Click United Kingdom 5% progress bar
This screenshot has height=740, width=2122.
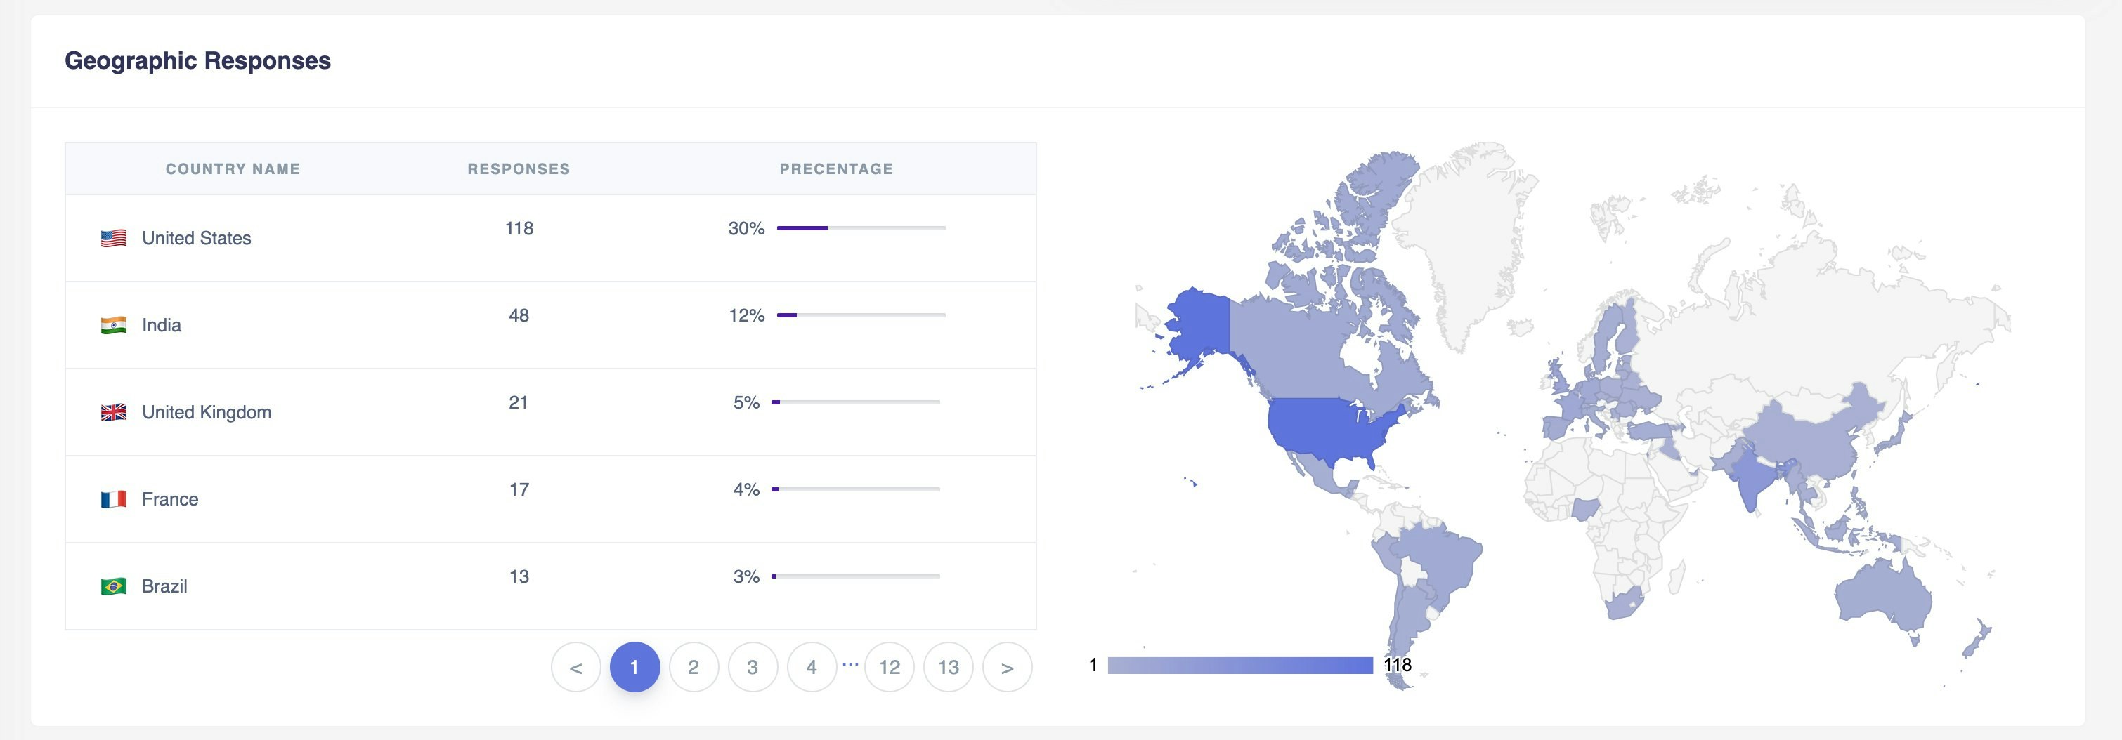click(856, 402)
